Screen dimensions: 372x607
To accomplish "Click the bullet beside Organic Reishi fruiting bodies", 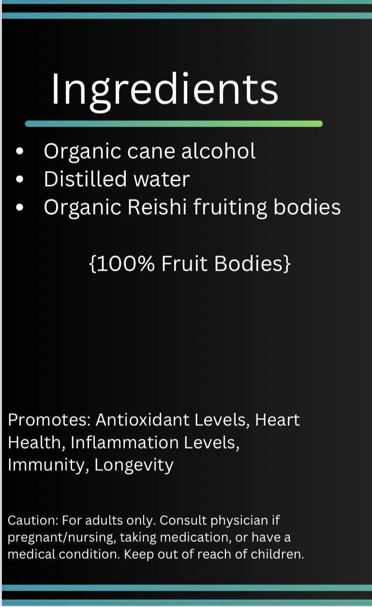I will (20, 207).
